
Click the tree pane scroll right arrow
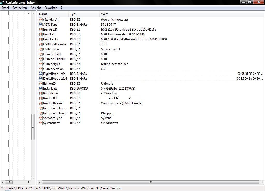[29, 182]
